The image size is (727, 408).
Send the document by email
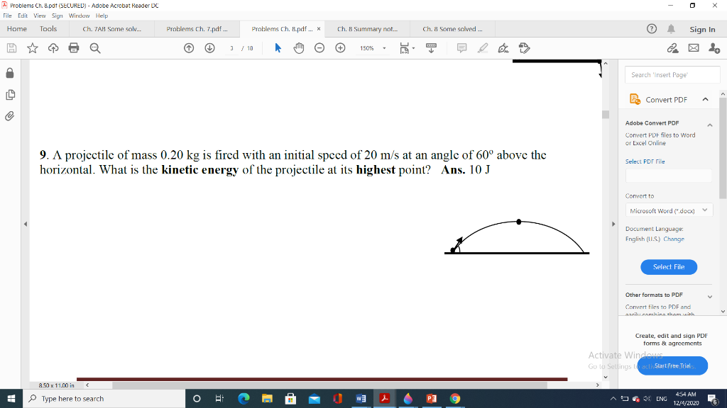[x=693, y=48]
